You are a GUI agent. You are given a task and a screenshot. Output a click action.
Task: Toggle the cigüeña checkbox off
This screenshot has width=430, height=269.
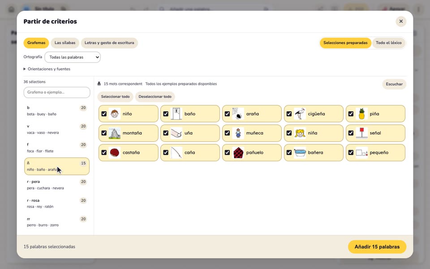289,113
